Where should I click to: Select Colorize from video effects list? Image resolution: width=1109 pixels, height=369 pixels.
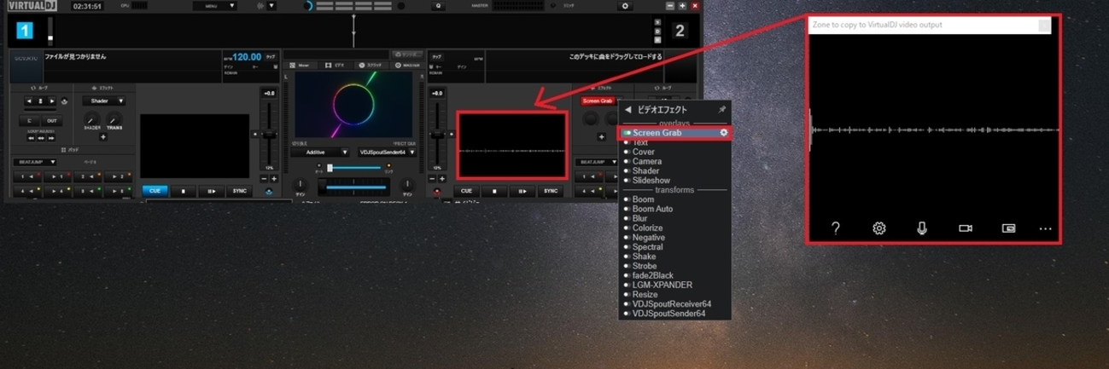[x=648, y=228]
